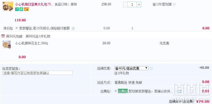Image resolution: width=212 pixels, height=104 pixels.
Task: Open the 省40元:组合优惠 store discount dropdown
Action: click(132, 68)
